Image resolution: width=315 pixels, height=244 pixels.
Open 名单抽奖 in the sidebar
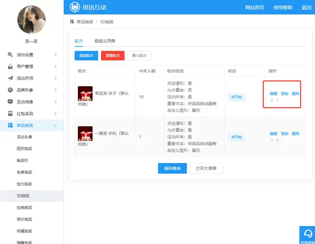coord(24,172)
